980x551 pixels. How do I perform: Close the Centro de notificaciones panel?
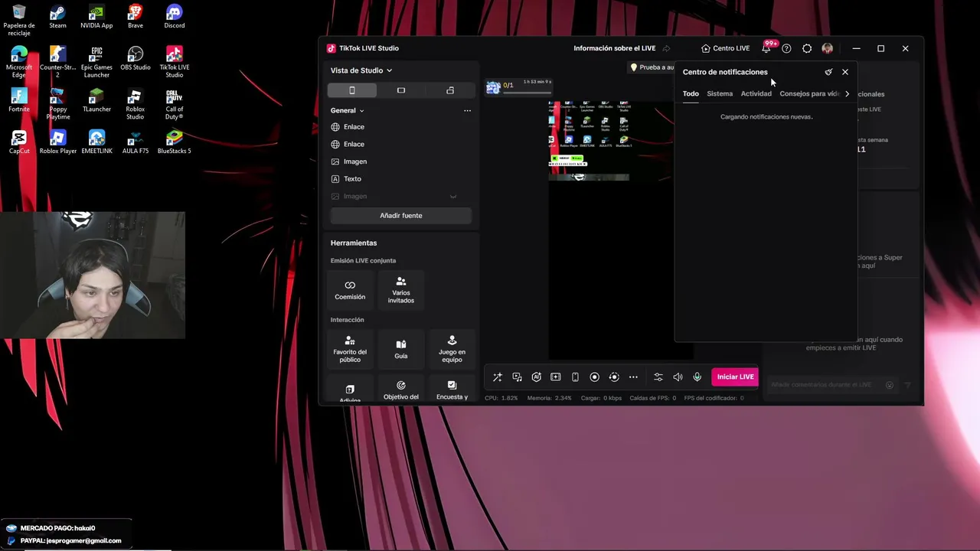[845, 72]
